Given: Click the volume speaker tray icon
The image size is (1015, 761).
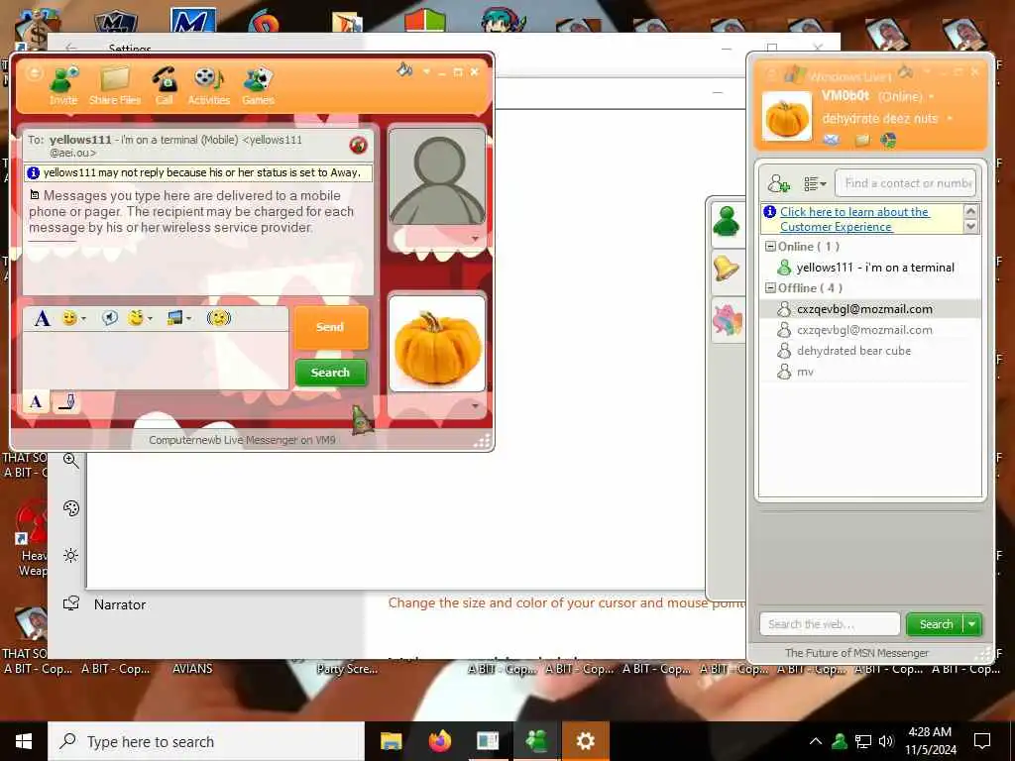Looking at the screenshot, I should tap(886, 741).
